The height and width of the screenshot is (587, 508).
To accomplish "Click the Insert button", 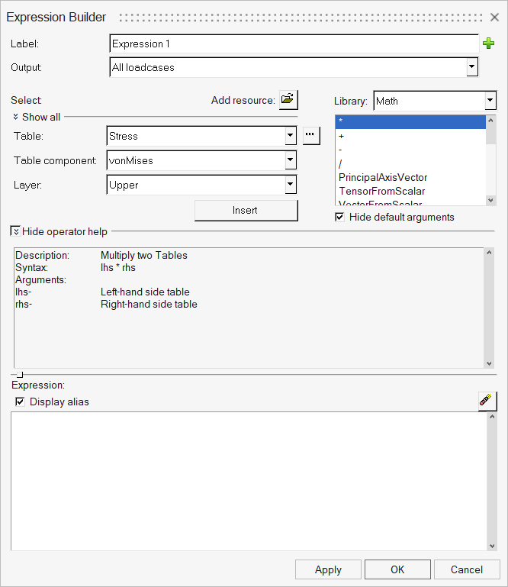I will point(246,211).
